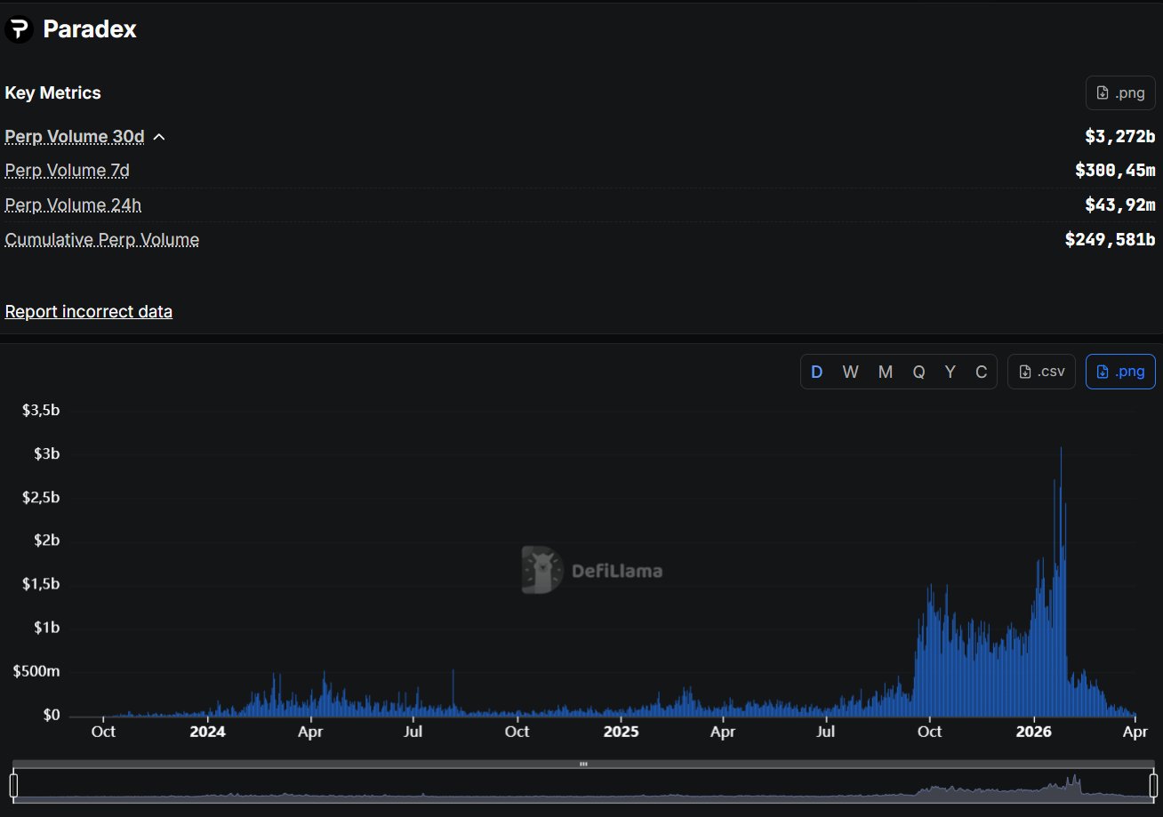Screen dimensions: 1163x817
Task: Switch chart to monthly (M) interval
Action: [885, 372]
